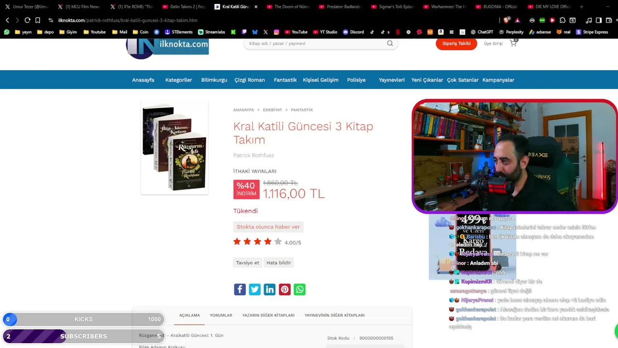The height and width of the screenshot is (348, 618).
Task: Bookmark this page with the bookmark icon
Action: tap(38, 20)
